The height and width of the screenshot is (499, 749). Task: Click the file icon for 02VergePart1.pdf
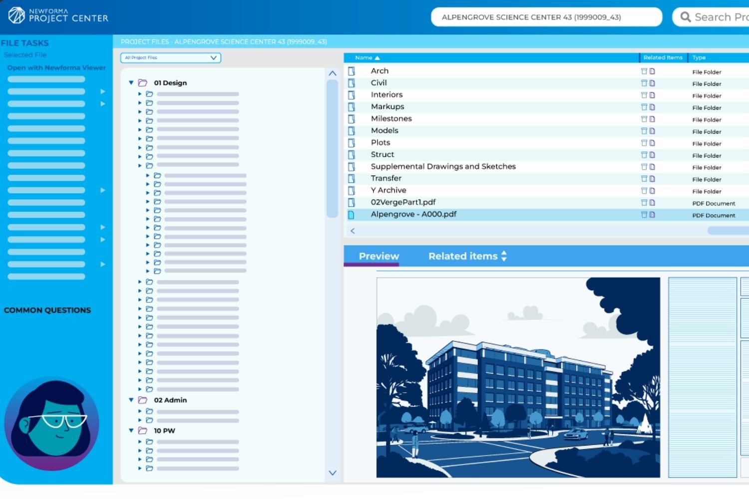pos(352,203)
